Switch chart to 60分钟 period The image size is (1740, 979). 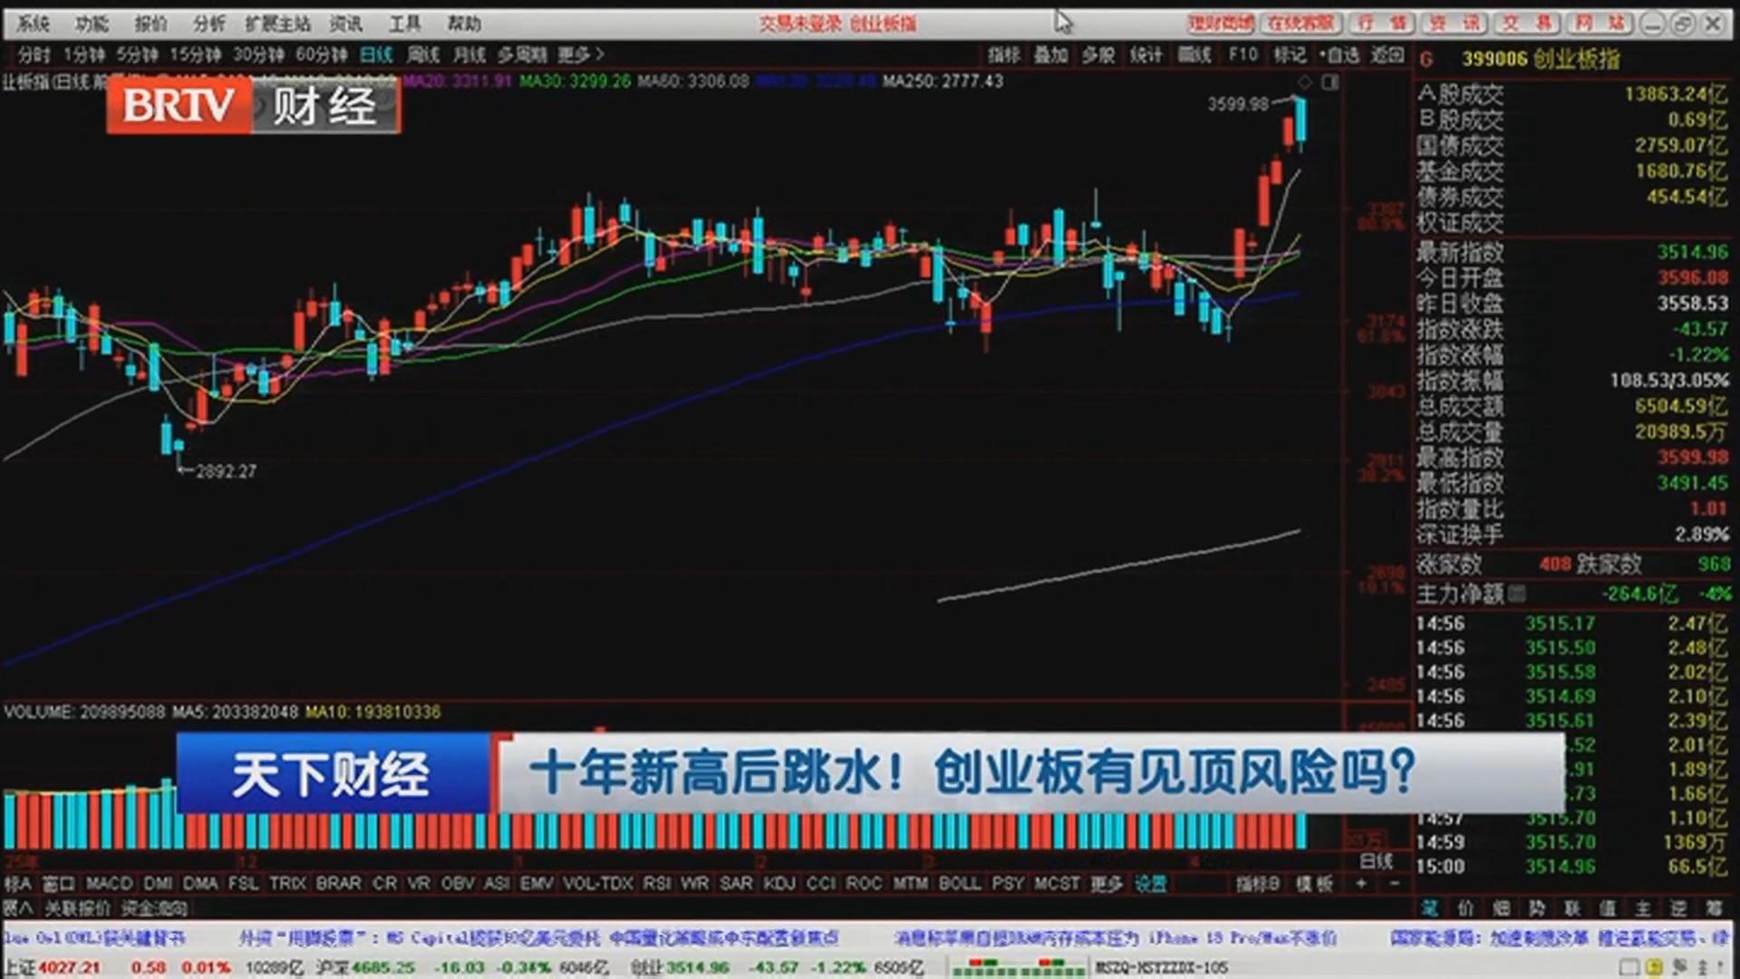[322, 54]
